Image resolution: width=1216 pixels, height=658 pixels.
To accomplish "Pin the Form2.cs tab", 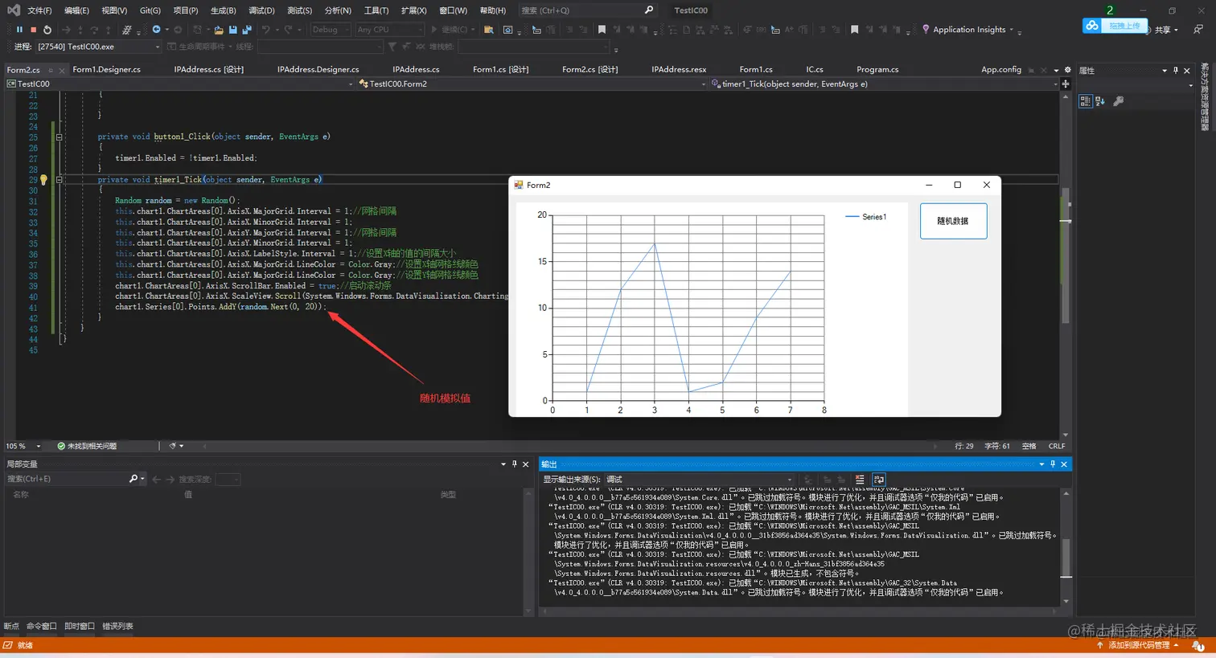I will [51, 70].
